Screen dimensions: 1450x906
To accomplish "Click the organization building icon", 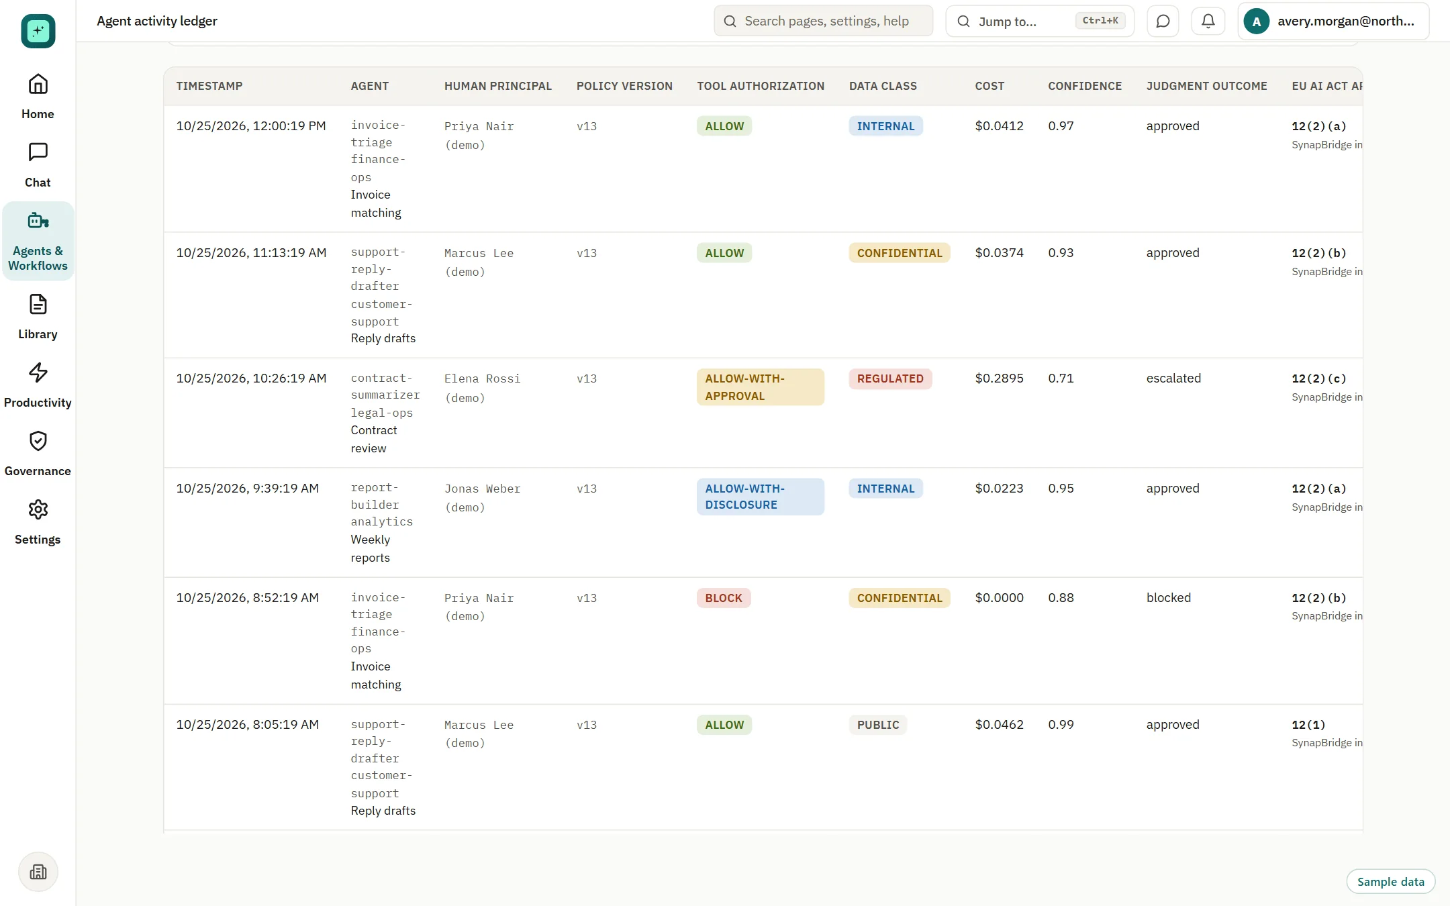I will (38, 872).
